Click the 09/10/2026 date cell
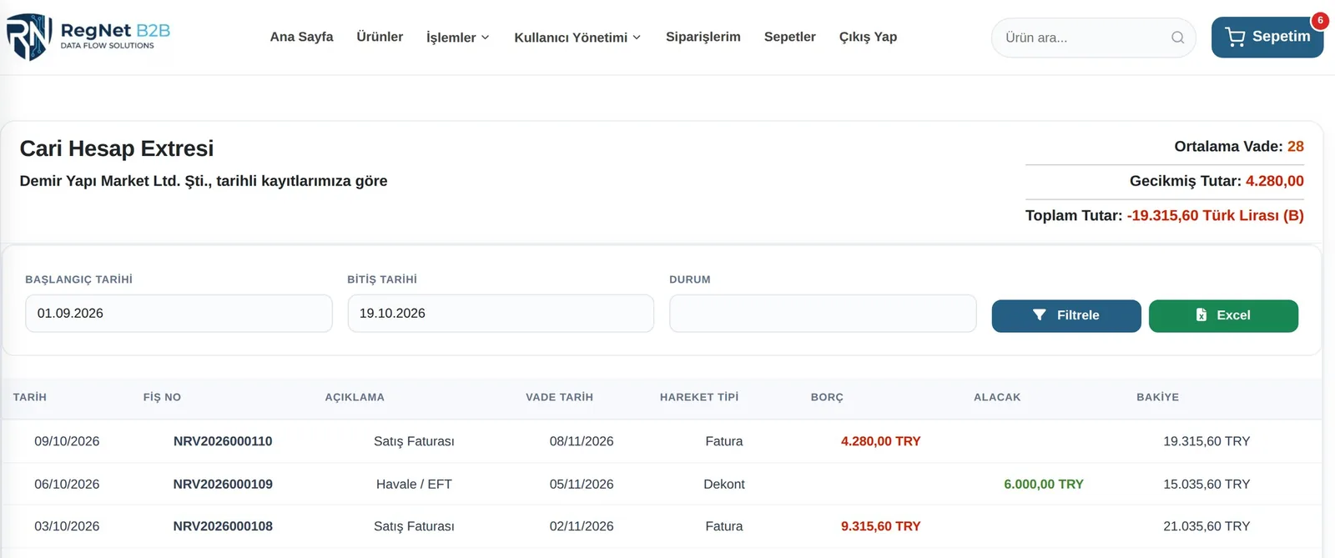Image resolution: width=1335 pixels, height=558 pixels. click(67, 441)
